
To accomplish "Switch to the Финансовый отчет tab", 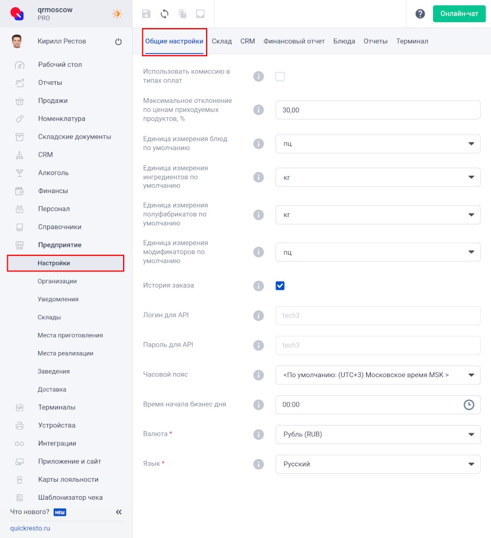I will click(x=294, y=41).
